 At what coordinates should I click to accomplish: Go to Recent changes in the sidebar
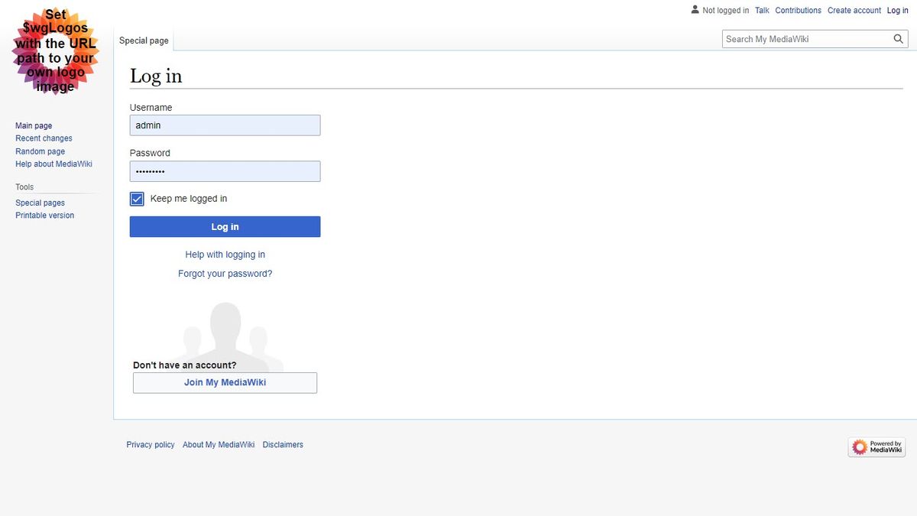[x=44, y=138]
